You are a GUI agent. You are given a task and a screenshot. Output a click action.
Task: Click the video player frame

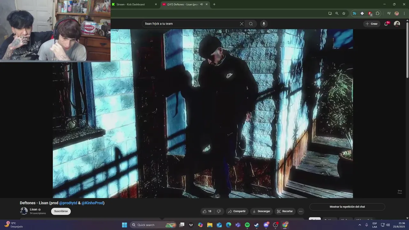pyautogui.click(x=203, y=113)
